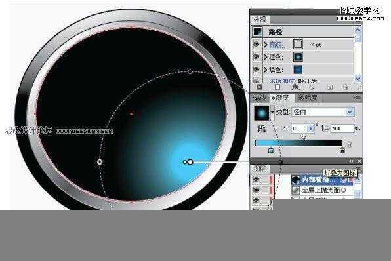Click the aspect ratio field showing 100
This screenshot has width=391, height=261.
coord(342,129)
